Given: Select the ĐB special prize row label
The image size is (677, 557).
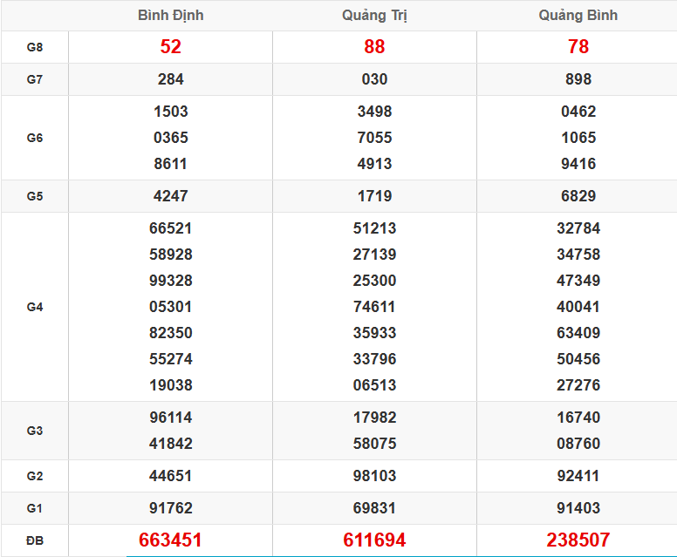Looking at the screenshot, I should tap(35, 540).
